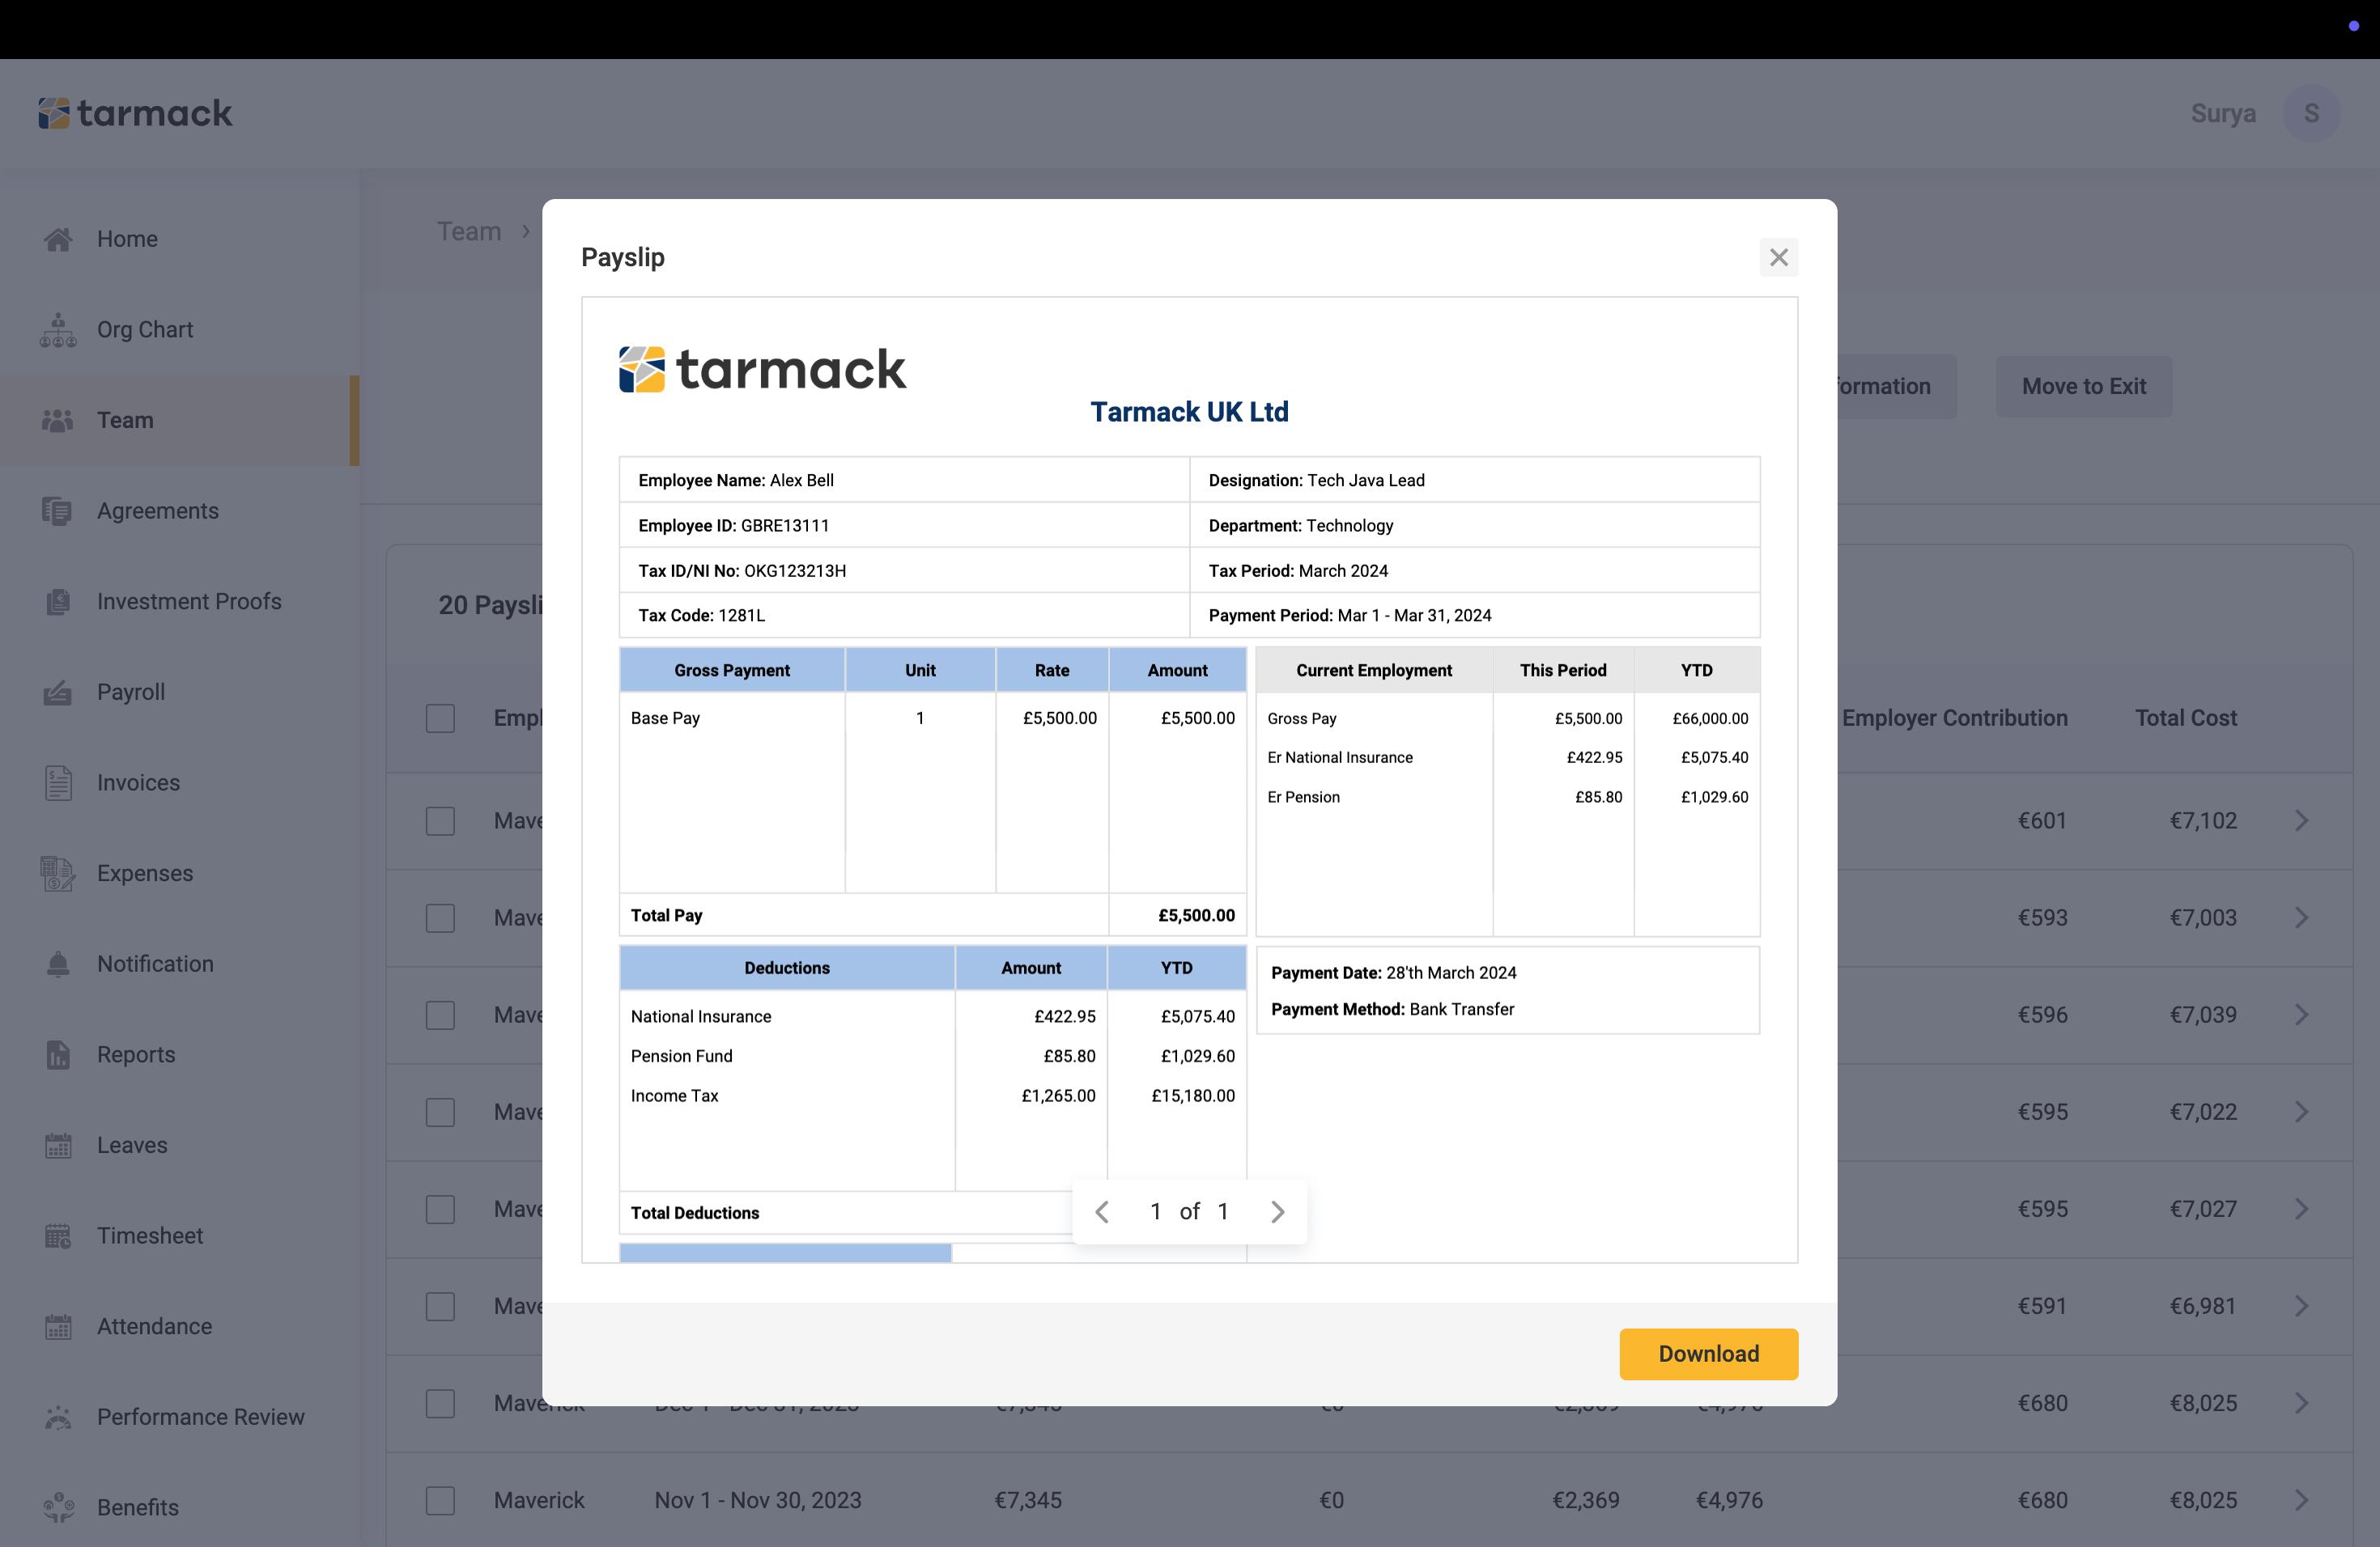Go to the next payslip page with the right arrow
This screenshot has width=2380, height=1547.
1277,1212
